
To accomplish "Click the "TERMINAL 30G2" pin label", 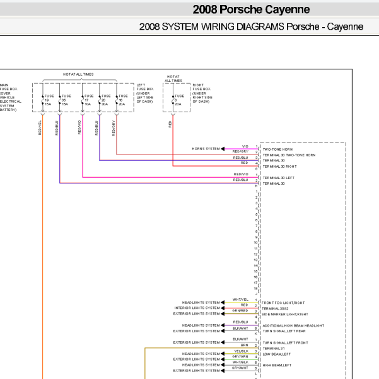I will point(275,308).
